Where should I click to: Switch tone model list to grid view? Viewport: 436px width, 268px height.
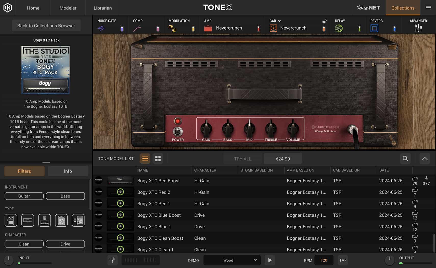tap(158, 159)
